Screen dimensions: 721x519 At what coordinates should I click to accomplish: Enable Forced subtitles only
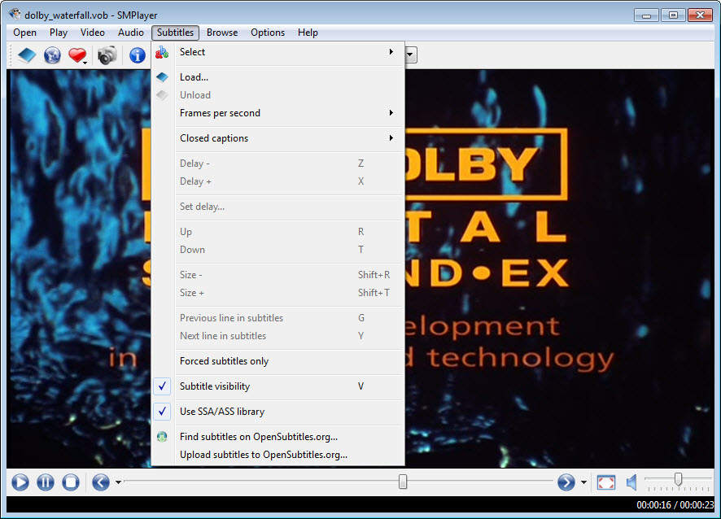tap(278, 361)
